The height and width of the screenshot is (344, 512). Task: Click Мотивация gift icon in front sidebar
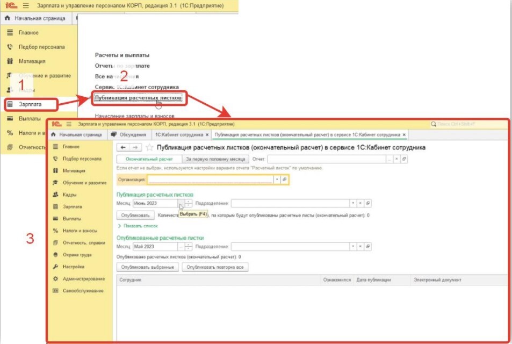[x=55, y=170]
